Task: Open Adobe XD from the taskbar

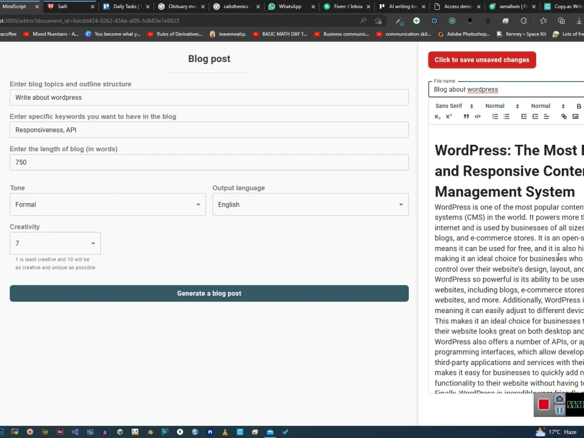Action: click(x=60, y=432)
